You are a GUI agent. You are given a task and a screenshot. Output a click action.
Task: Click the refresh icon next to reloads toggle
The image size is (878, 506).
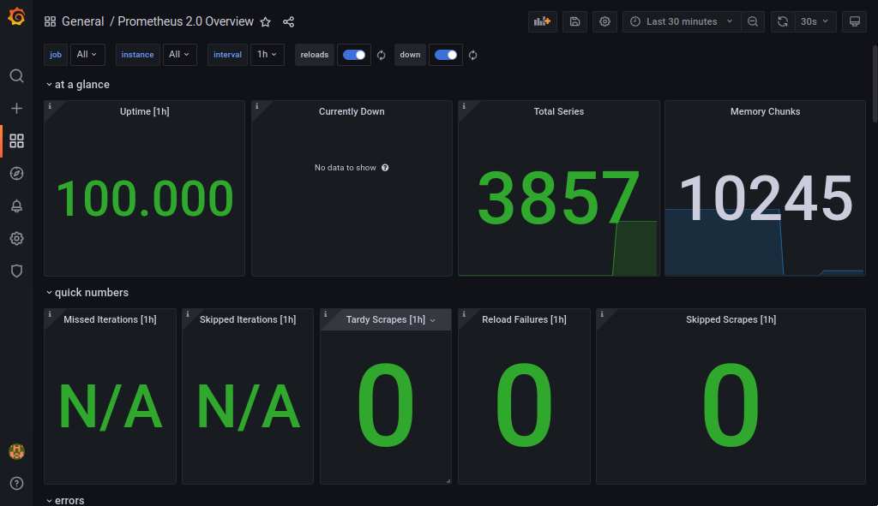[x=382, y=55]
